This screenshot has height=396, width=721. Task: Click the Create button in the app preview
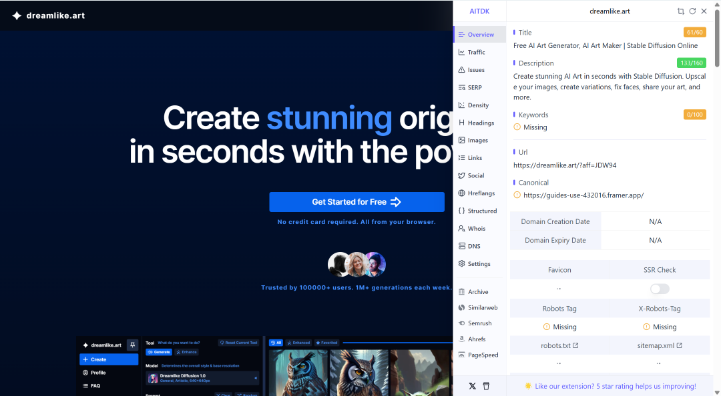click(109, 359)
